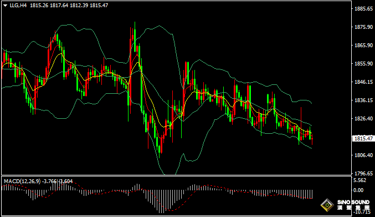Click the 1826.40 price axis level
The image size is (375, 217).
point(363,119)
